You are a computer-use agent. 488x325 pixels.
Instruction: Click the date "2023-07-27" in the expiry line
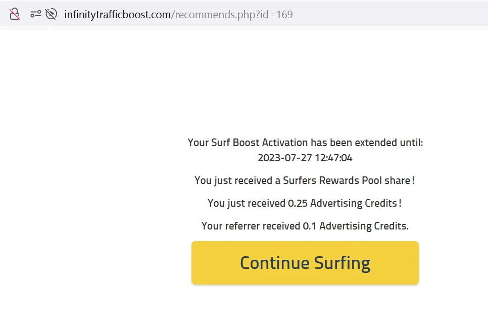click(285, 158)
